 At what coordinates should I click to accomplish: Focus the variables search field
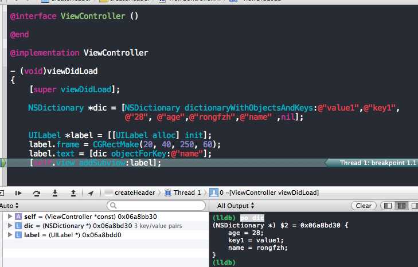coord(156,206)
